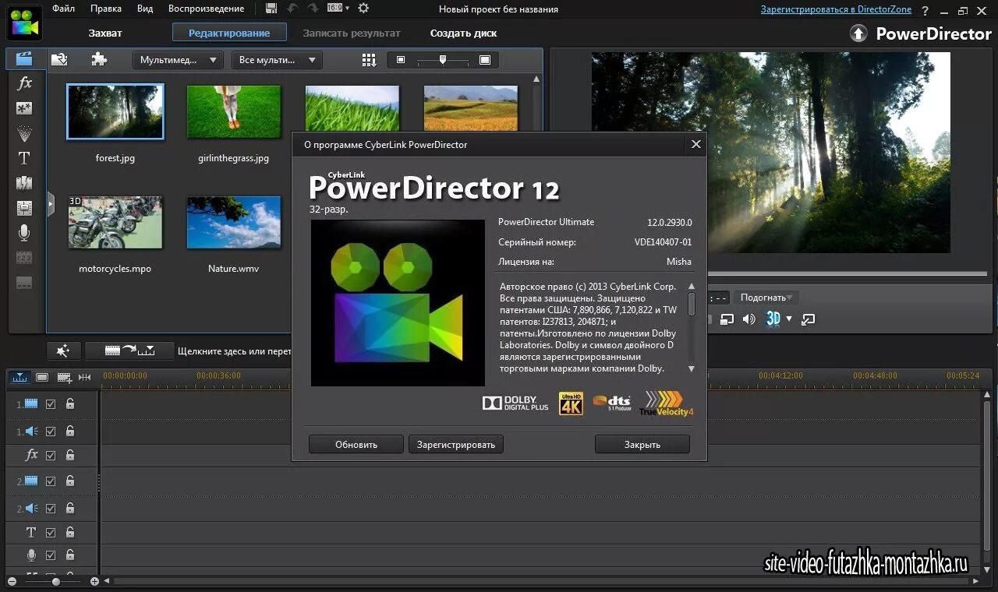Switch to the Создать диск tab
998x592 pixels.
[x=463, y=33]
